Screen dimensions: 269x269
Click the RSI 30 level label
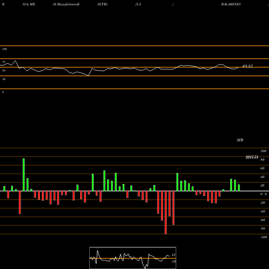4,79
